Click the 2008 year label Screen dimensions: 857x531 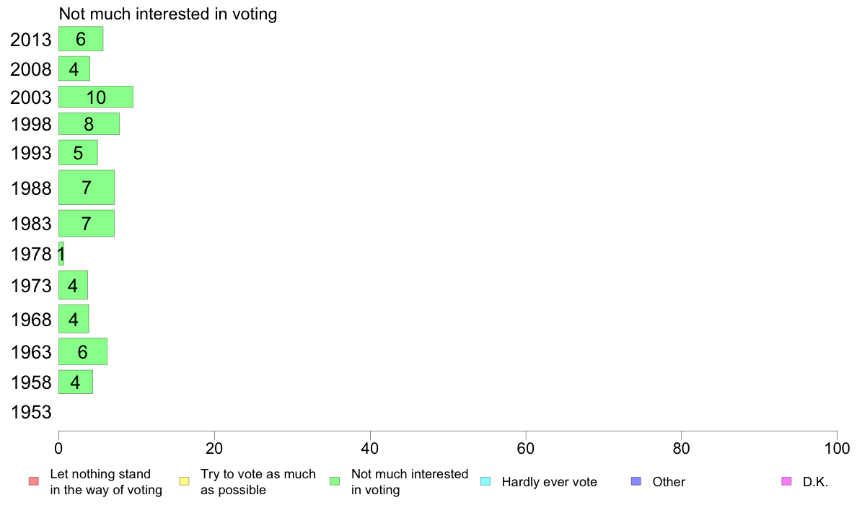point(31,69)
